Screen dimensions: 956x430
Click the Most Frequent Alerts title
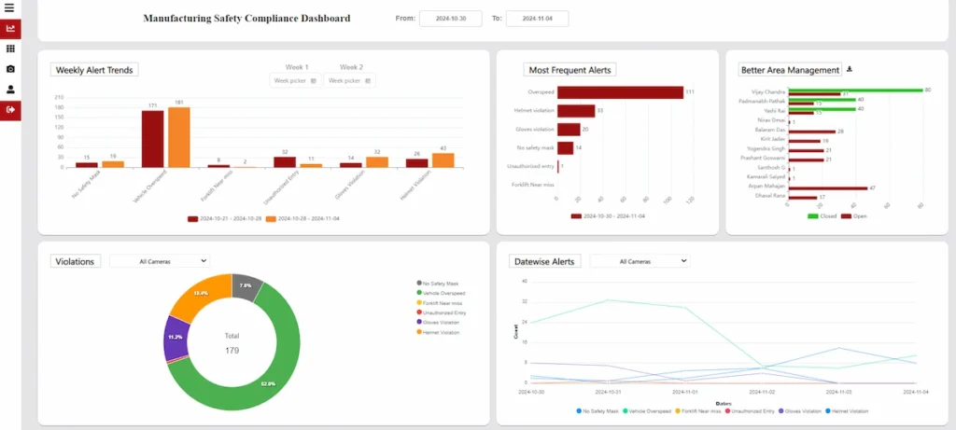pos(570,70)
